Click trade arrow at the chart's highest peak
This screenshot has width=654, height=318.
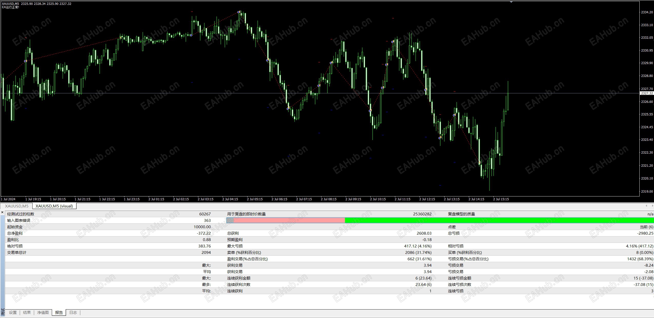(x=239, y=12)
